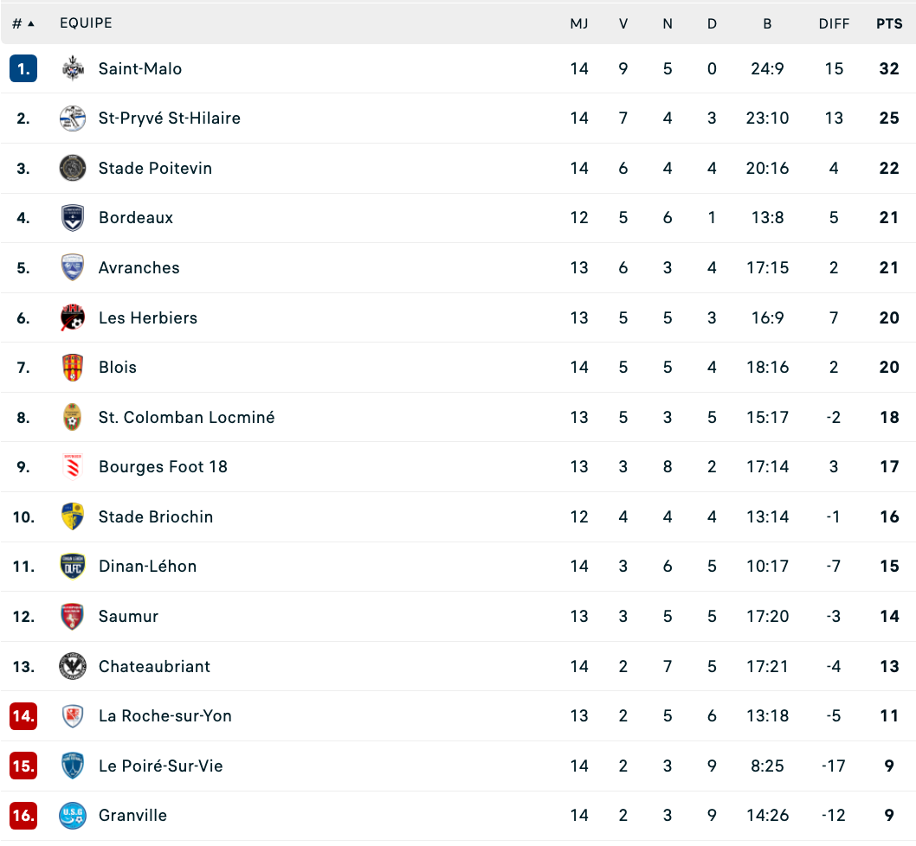This screenshot has width=916, height=846.
Task: Click the EQUIPE column header
Action: (x=86, y=22)
